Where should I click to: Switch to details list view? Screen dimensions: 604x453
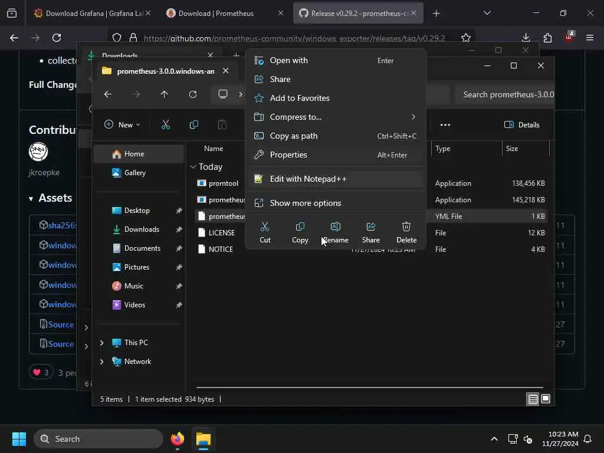coord(533,399)
